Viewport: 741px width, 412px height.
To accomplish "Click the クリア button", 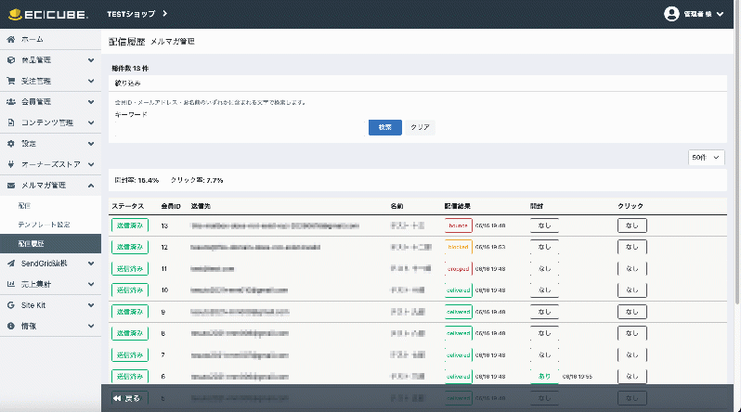I will (x=420, y=127).
